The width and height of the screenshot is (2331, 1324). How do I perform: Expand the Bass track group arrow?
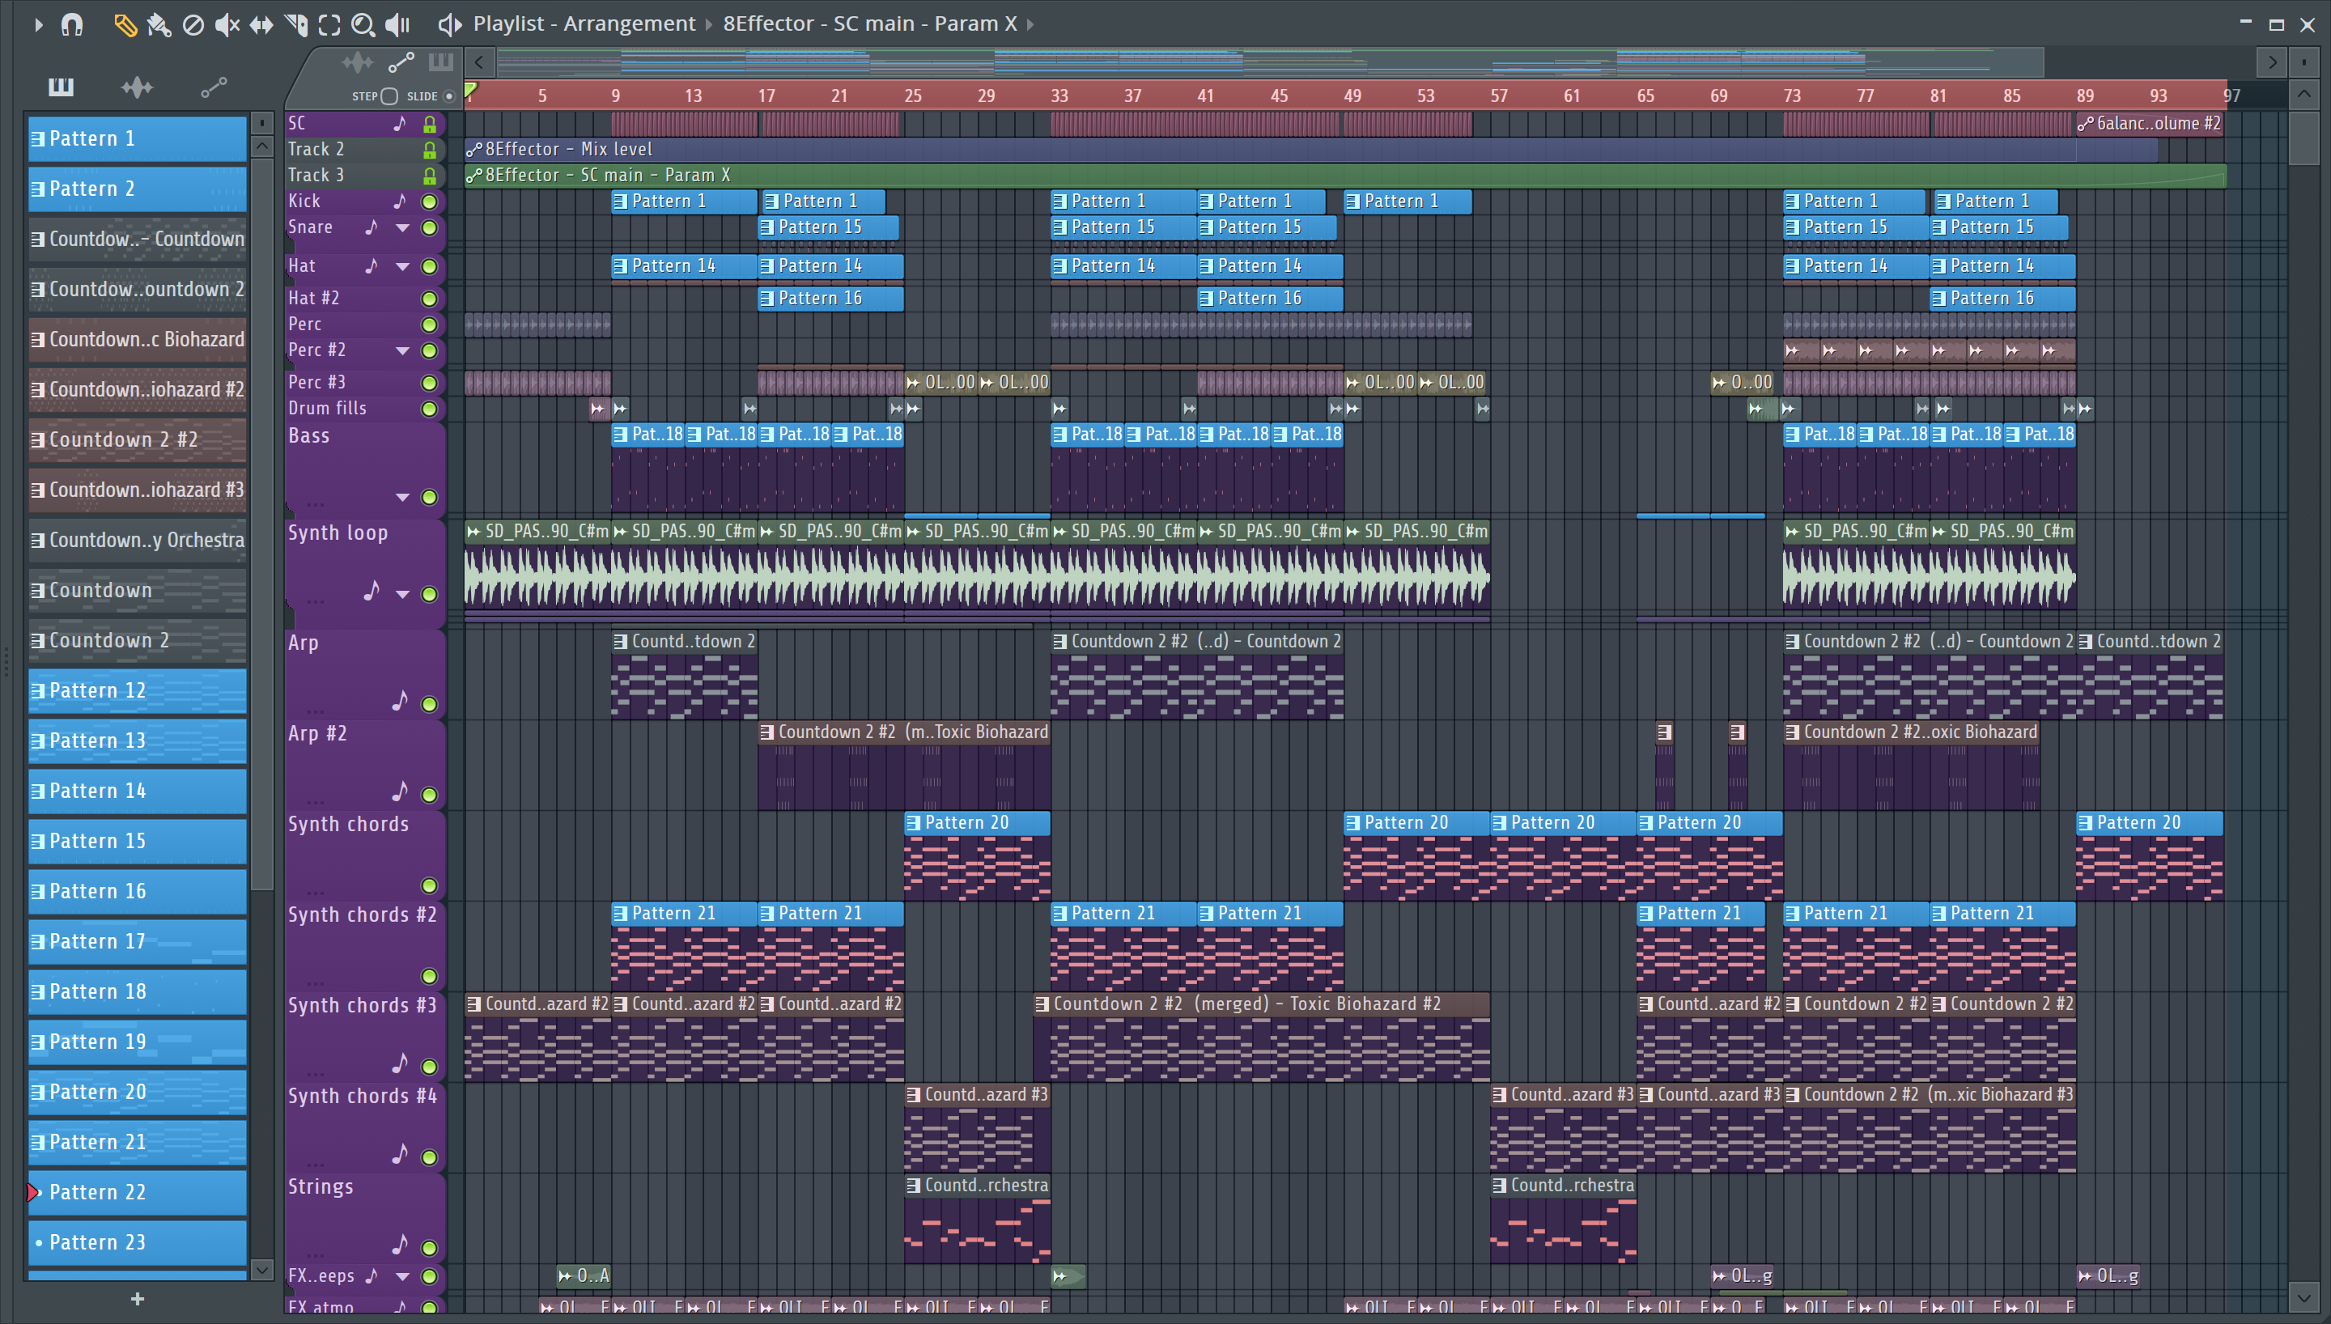401,498
